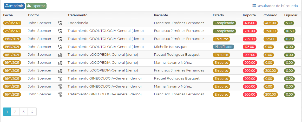Screen dimensions: 302x122
Task: Click the ginecologia icon in Raquel Rodriguez Busquet's row
Action: 60,78
